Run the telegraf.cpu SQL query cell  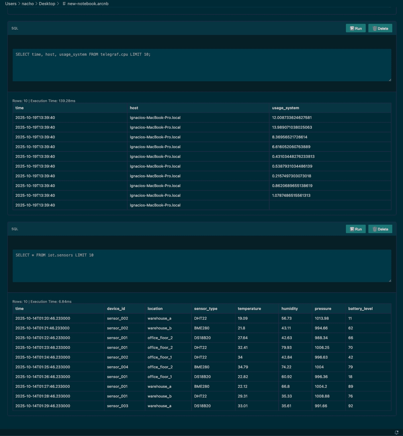(356, 29)
